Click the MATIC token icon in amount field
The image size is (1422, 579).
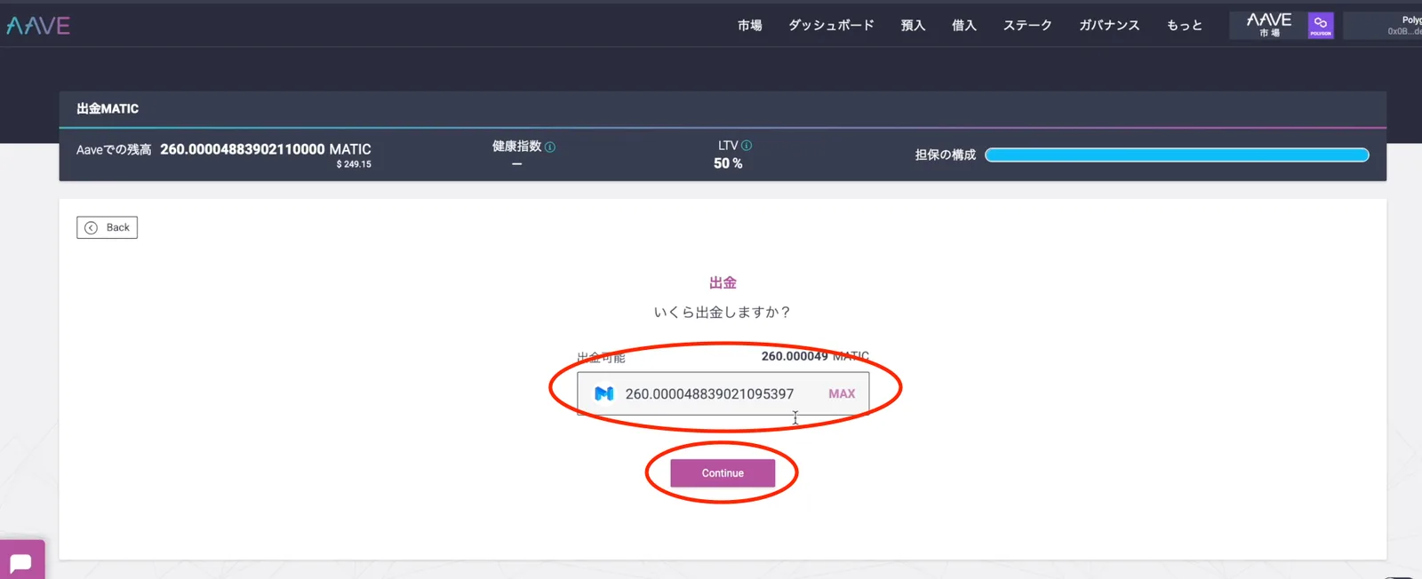[604, 393]
